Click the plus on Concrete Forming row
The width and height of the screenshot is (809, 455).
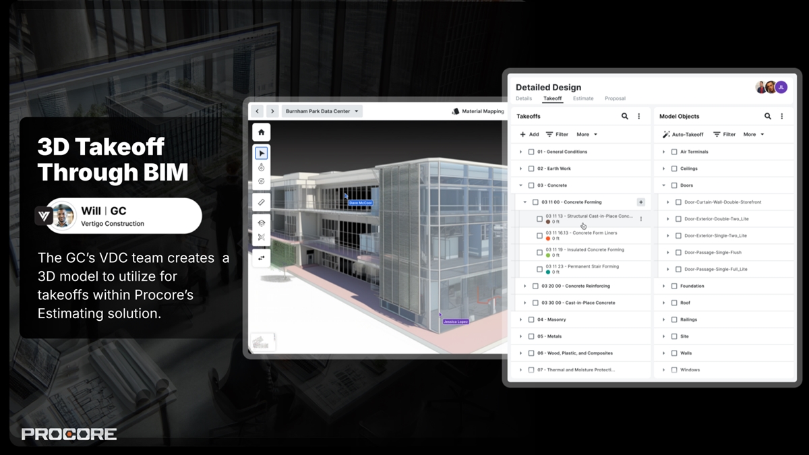click(640, 202)
